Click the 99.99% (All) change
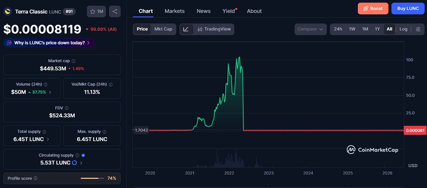This screenshot has height=188, width=427. 101,29
